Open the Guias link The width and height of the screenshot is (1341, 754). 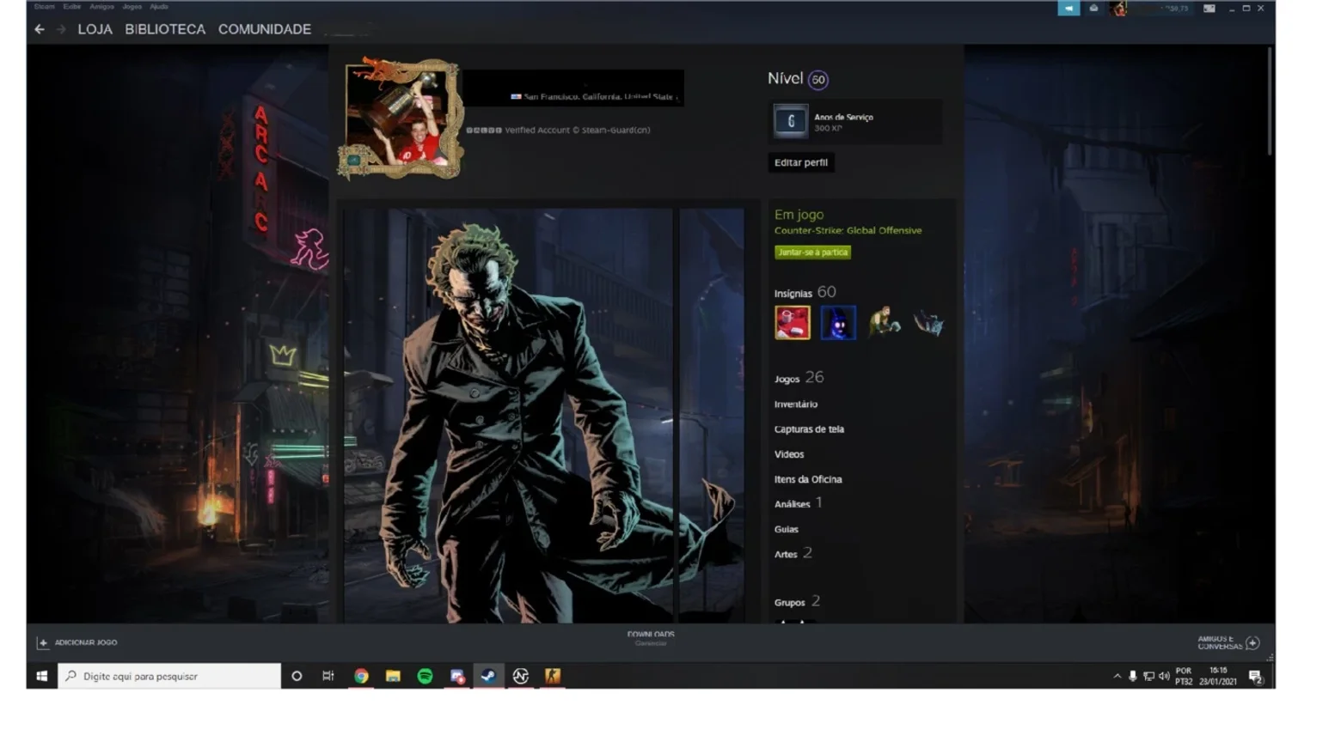pos(787,529)
